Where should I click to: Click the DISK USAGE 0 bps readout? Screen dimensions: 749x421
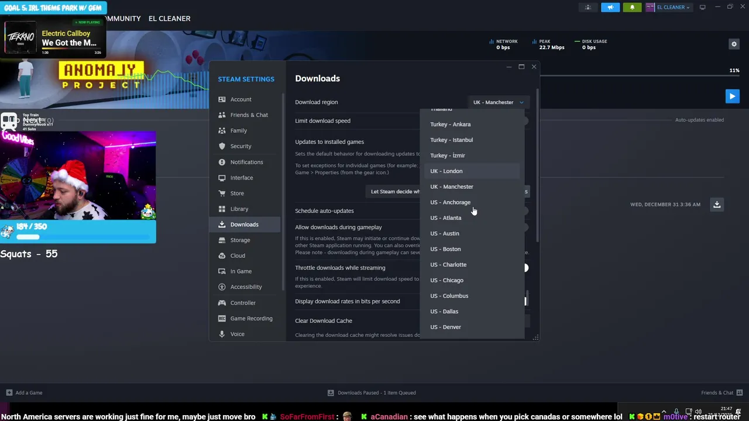click(x=591, y=44)
